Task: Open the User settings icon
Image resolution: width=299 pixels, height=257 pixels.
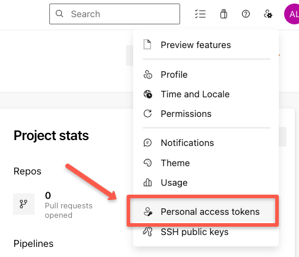Action: (x=268, y=14)
